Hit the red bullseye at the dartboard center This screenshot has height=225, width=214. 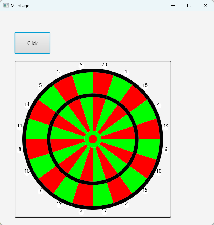tap(93, 139)
